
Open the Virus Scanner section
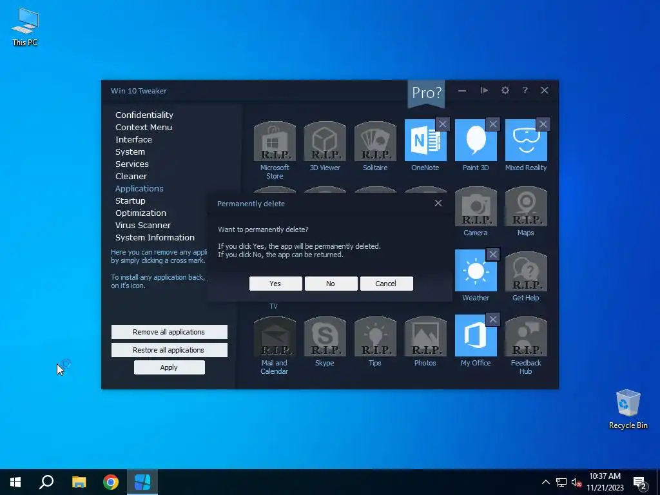point(143,225)
